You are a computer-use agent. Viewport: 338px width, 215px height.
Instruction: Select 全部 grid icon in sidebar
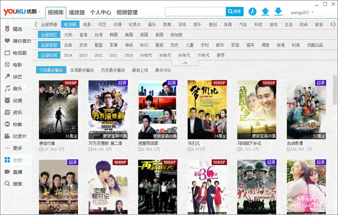pyautogui.click(x=7, y=160)
